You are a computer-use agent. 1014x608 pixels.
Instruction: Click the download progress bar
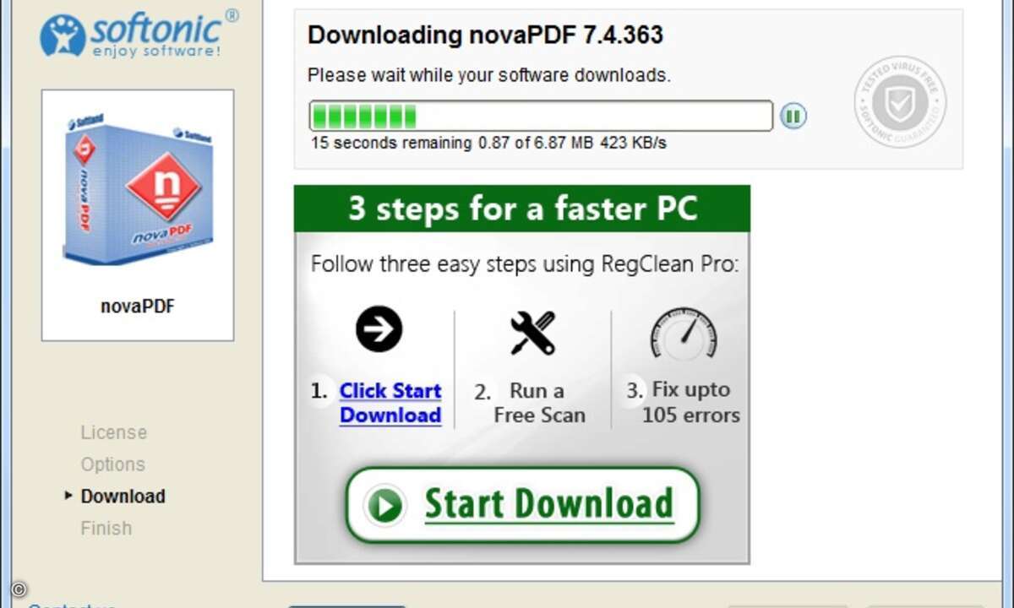[541, 116]
